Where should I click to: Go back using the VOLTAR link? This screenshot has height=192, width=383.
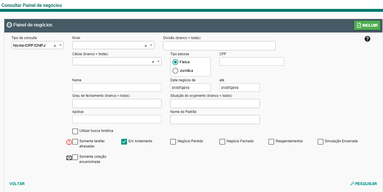click(x=17, y=184)
